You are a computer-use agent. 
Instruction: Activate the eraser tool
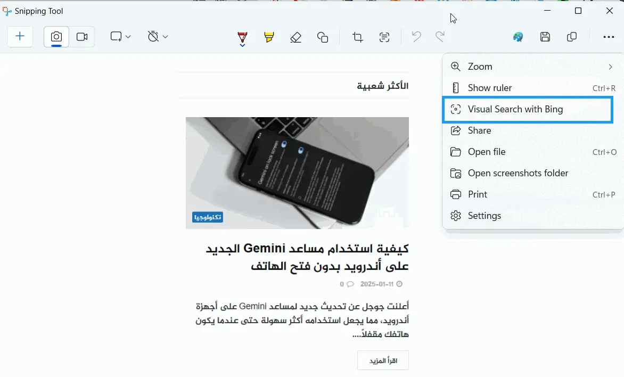pyautogui.click(x=295, y=37)
